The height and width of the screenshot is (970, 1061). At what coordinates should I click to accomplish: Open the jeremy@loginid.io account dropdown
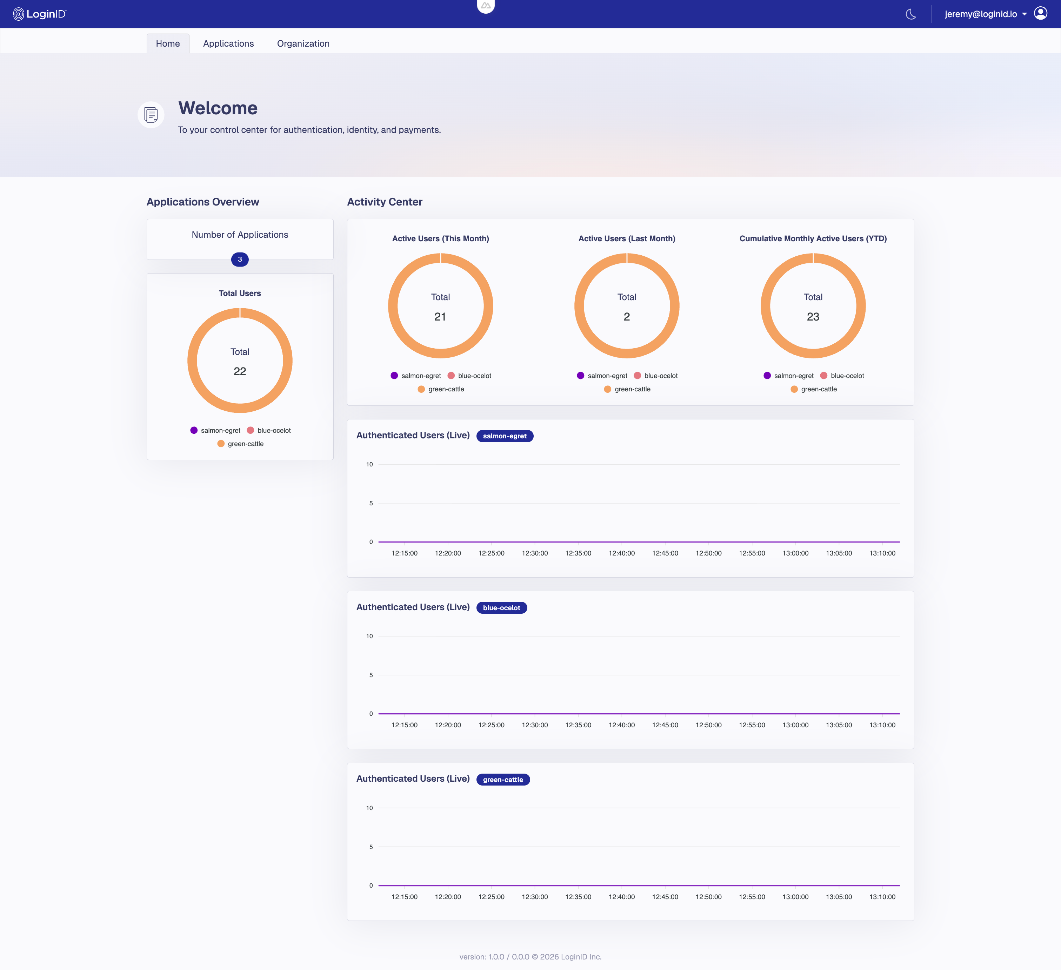point(985,14)
